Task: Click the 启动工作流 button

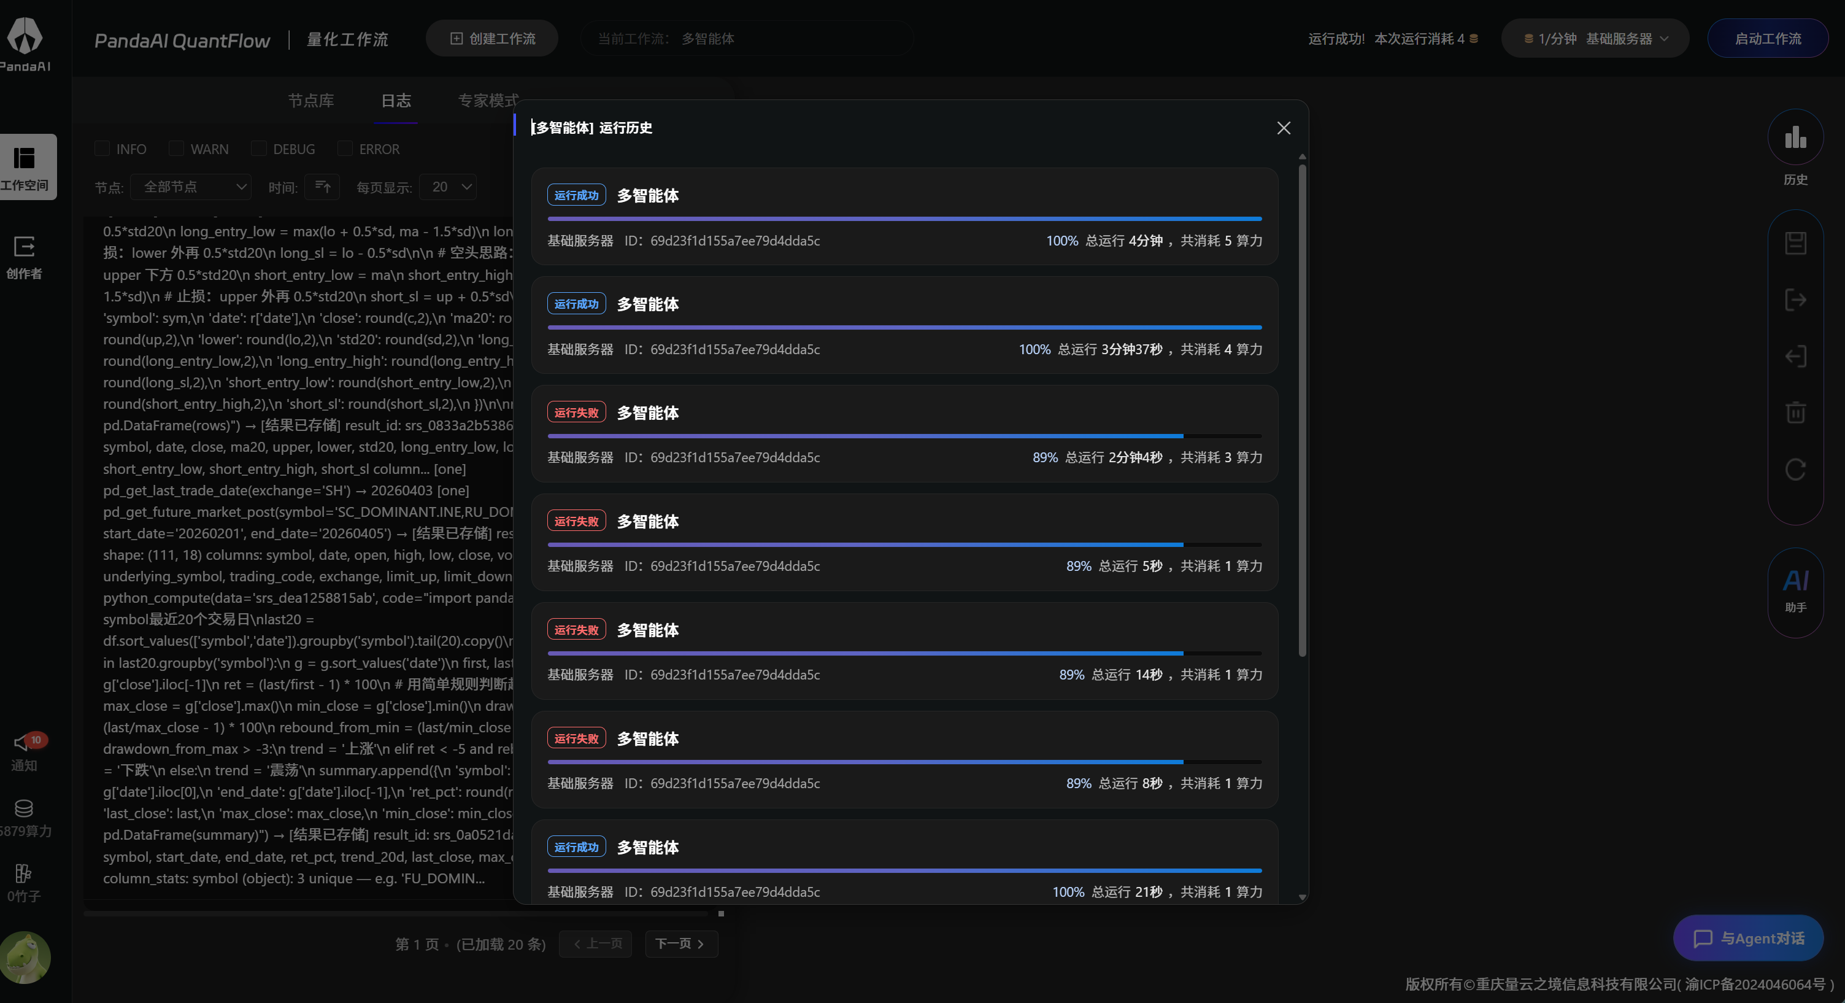Action: pyautogui.click(x=1767, y=39)
